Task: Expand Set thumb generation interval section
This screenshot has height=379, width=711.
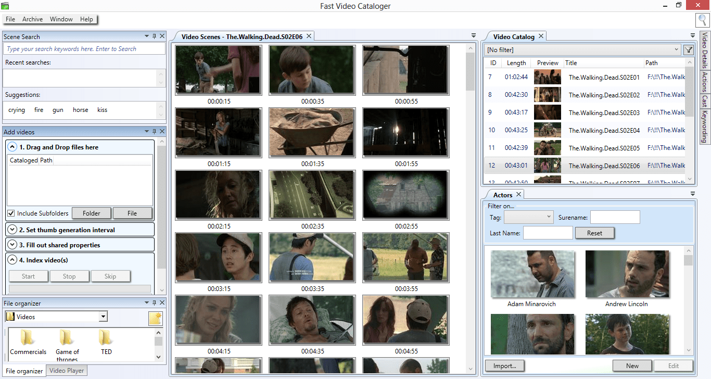Action: tap(12, 230)
